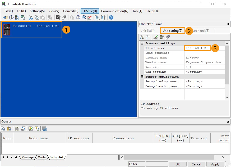Click the property grid scroll down arrow

(227, 97)
